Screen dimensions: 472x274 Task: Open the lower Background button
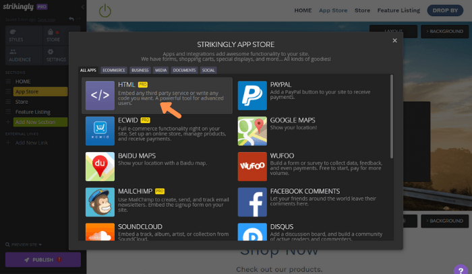point(444,221)
